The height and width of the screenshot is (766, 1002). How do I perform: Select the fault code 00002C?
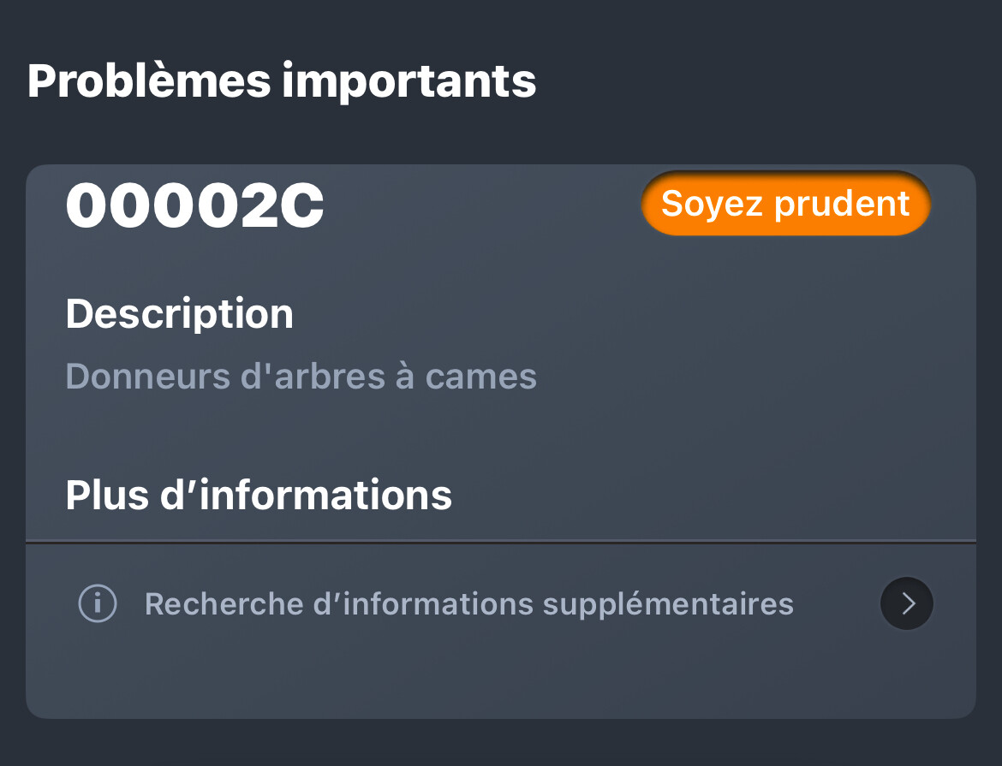pyautogui.click(x=195, y=205)
